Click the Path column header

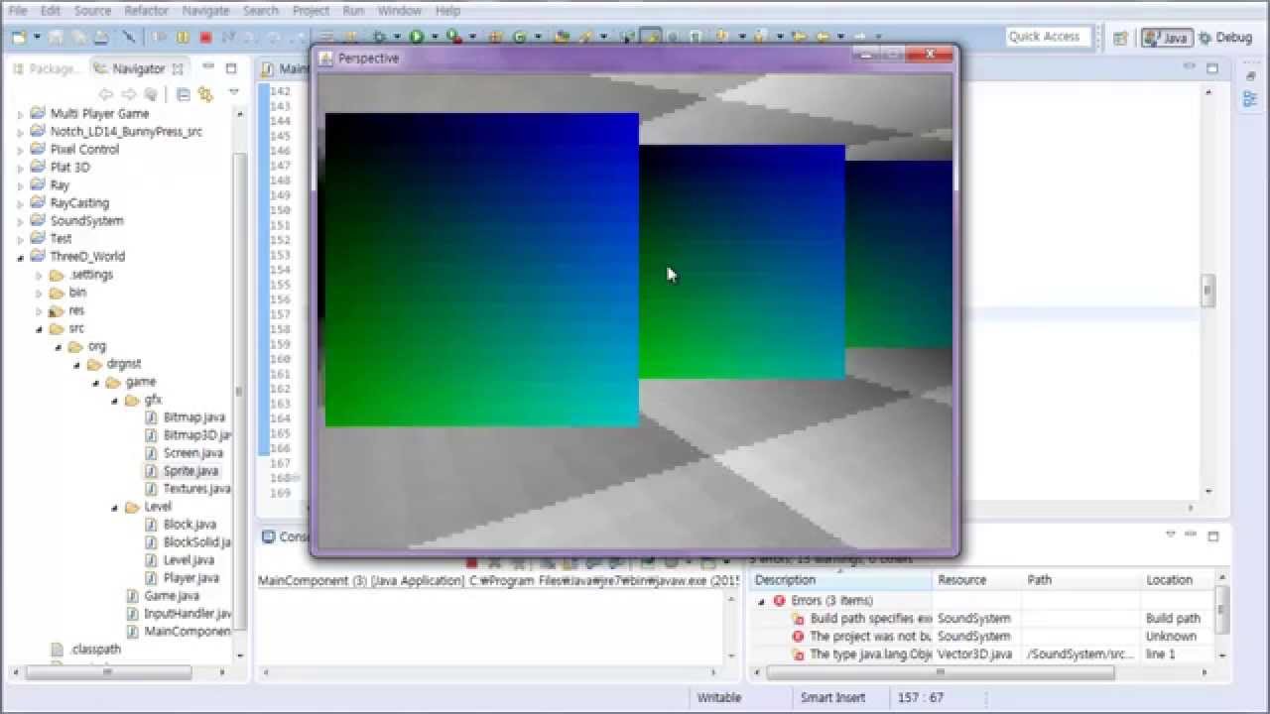click(1081, 580)
